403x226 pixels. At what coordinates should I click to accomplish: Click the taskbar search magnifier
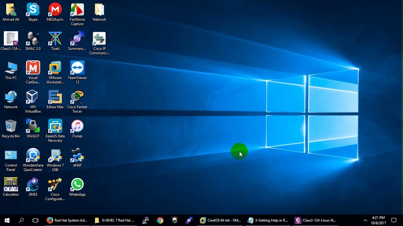(x=21, y=220)
